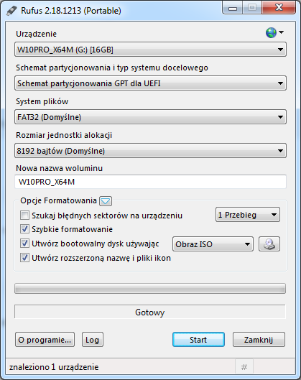Toggle advanced options arrow beside Opcje Formatowania

[x=106, y=201]
